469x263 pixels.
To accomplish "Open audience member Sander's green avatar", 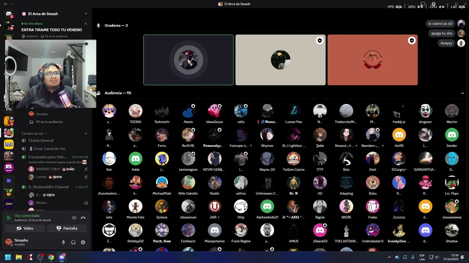I will (452, 135).
